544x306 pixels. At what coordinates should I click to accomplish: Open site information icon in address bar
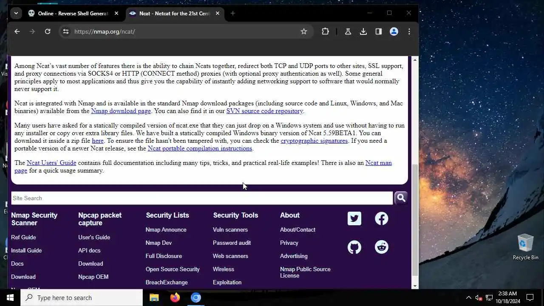point(65,31)
